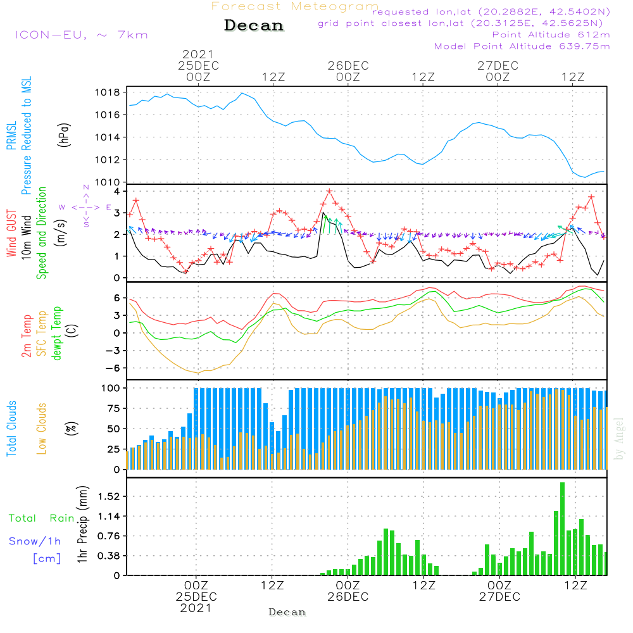Image resolution: width=633 pixels, height=633 pixels.
Task: Click the '(hPa)' unit label
Action: click(x=64, y=135)
